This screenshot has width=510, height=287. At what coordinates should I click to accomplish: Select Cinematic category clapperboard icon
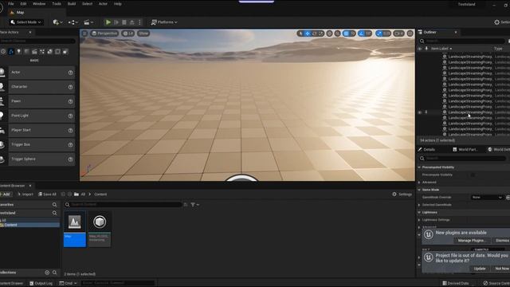[34, 51]
